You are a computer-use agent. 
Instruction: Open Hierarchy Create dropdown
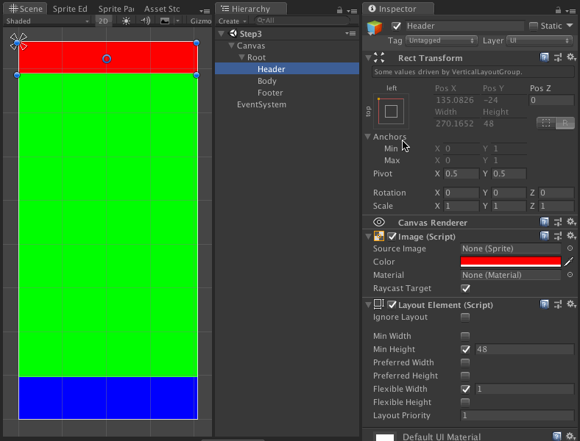tap(233, 21)
